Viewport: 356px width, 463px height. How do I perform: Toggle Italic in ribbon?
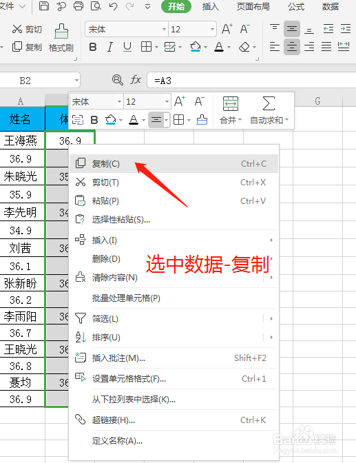[110, 47]
